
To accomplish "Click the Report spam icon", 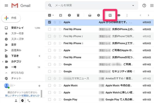I will [69, 15].
